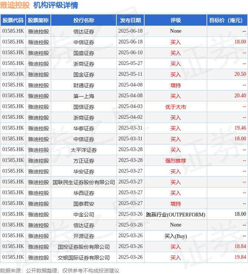The width and height of the screenshot is (248, 274).
Task: Click the 18.00 price in 中金公司 row
Action: click(240, 214)
